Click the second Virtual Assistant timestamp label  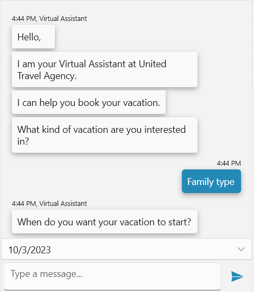pyautogui.click(x=49, y=204)
